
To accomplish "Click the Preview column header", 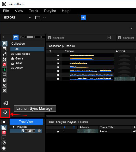I will 88,51.
